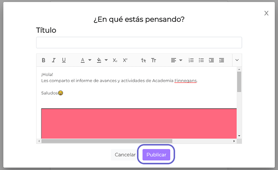Viewport: 278px width, 170px height.
Task: Expand more toolbar options chevron
Action: coord(237,60)
